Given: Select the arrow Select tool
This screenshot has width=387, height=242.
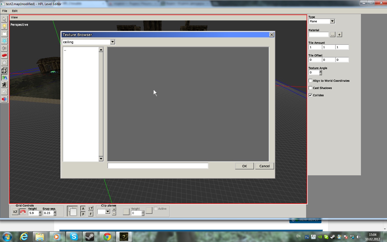Looking at the screenshot, I should click(4, 19).
